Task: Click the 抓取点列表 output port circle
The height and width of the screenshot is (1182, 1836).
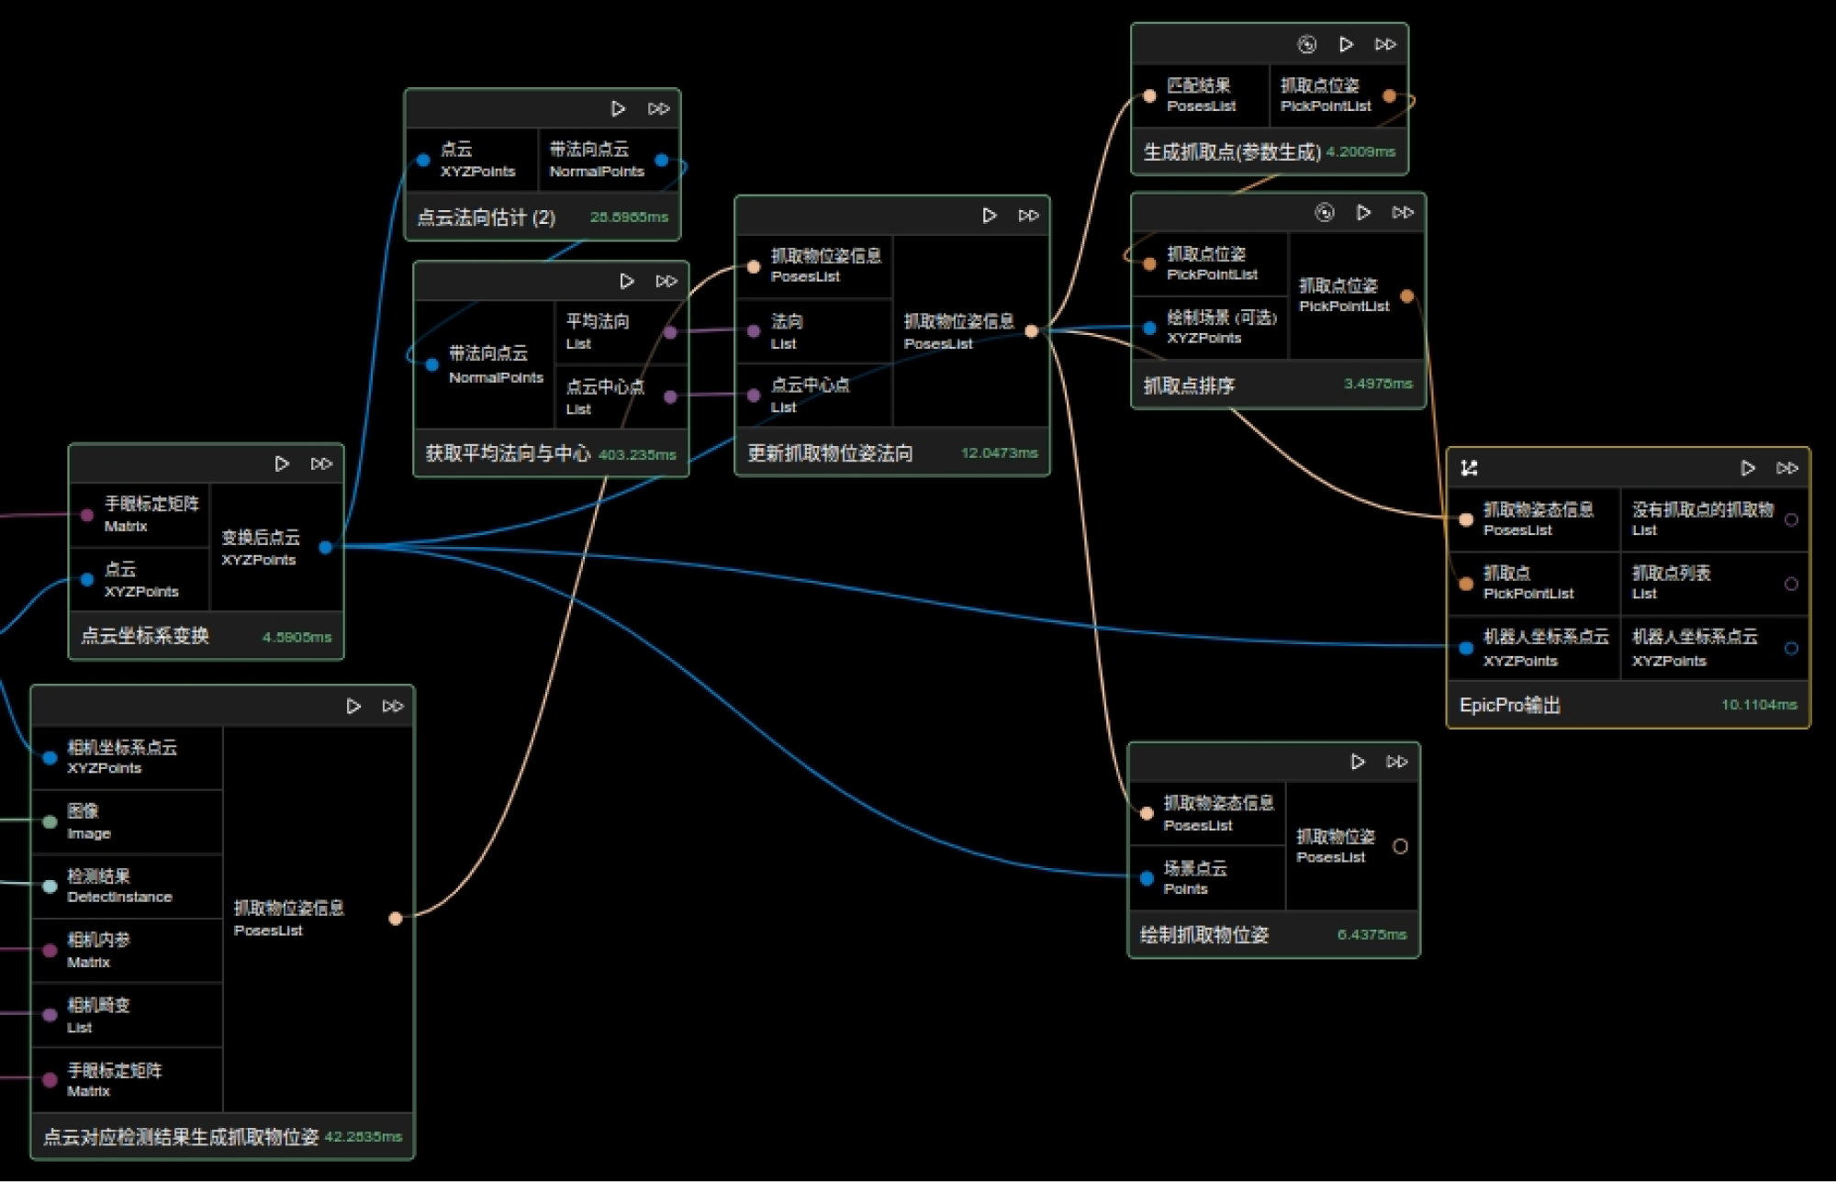Action: (x=1790, y=584)
